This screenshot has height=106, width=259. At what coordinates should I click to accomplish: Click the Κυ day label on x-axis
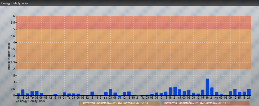pyautogui.click(x=216, y=98)
